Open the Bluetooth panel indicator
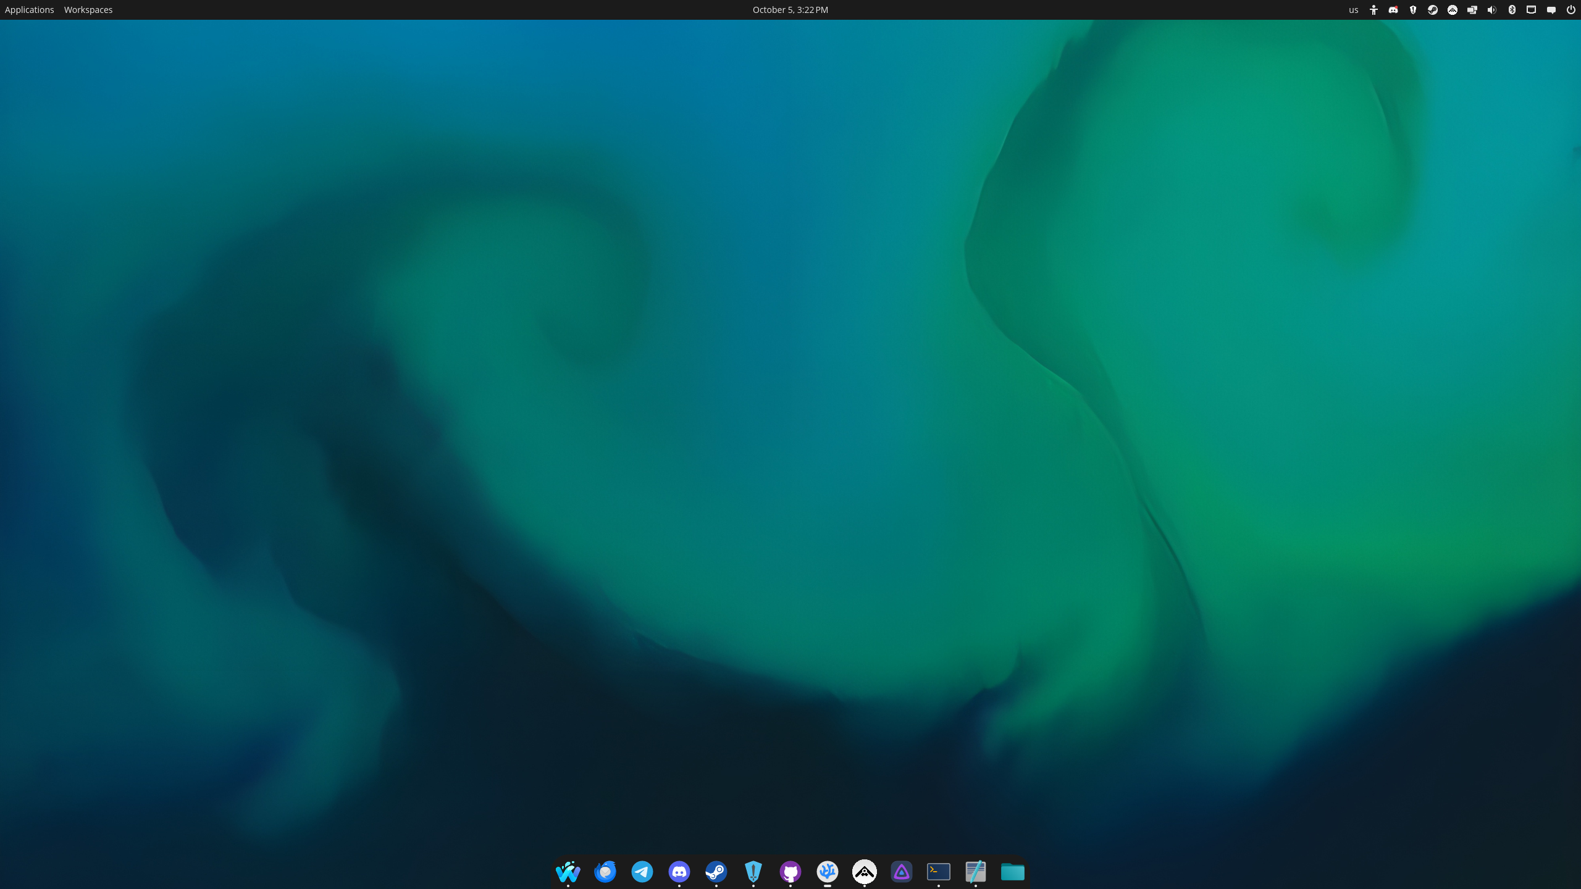 [x=1512, y=10]
